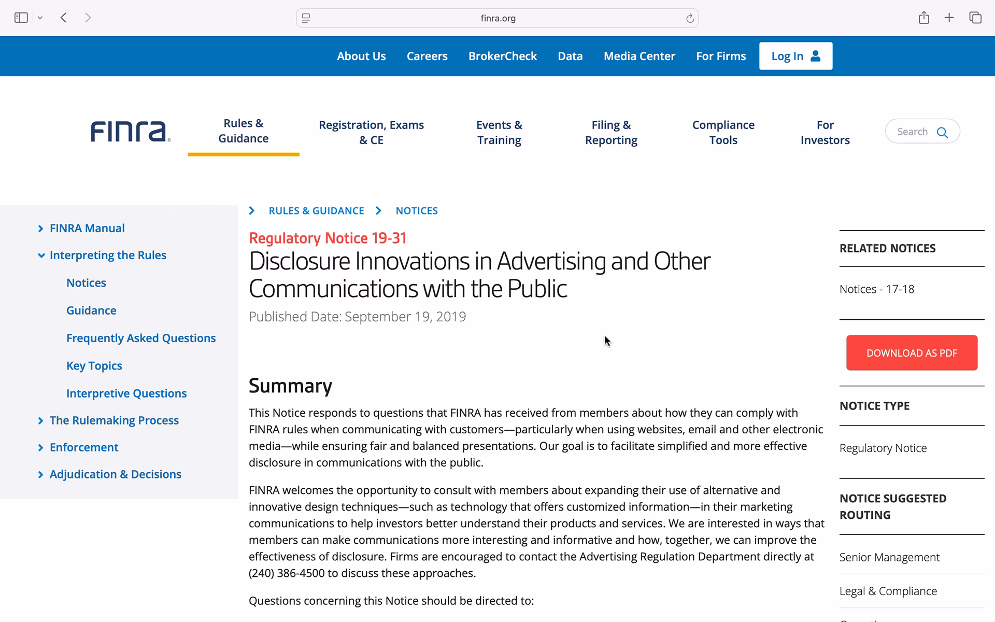The image size is (995, 622).
Task: Click the search magnifier icon
Action: tap(942, 132)
